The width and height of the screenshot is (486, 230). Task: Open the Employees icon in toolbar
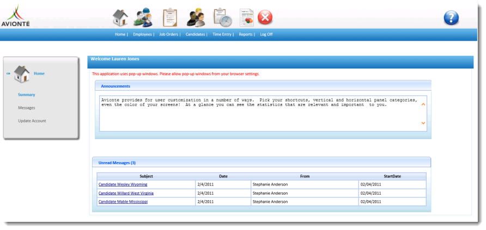(x=144, y=17)
